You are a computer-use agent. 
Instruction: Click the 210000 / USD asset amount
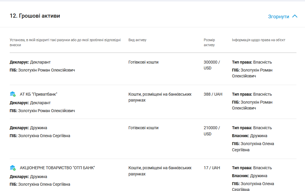[x=211, y=131]
